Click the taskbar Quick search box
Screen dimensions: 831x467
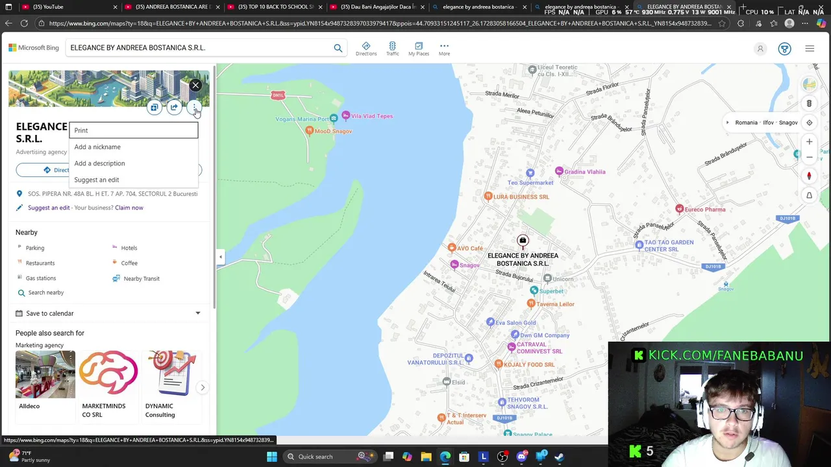coord(329,457)
